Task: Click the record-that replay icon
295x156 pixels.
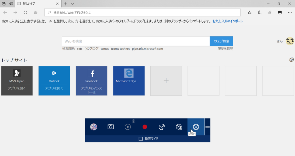Action: pos(128,127)
